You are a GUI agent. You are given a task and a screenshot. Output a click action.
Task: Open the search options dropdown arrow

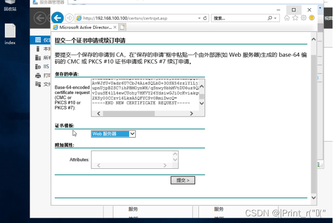(275, 18)
